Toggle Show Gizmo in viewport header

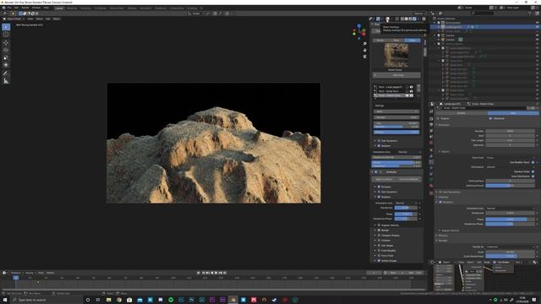point(378,19)
